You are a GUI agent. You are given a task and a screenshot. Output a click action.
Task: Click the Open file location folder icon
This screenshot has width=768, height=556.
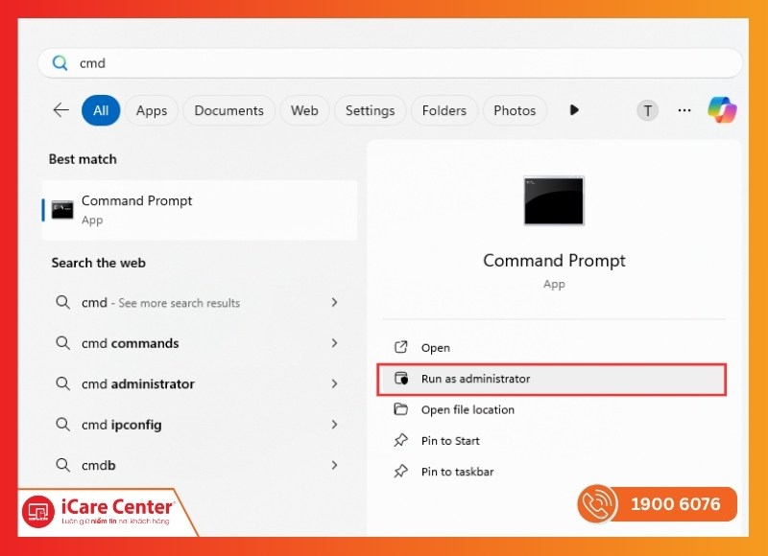(x=401, y=409)
